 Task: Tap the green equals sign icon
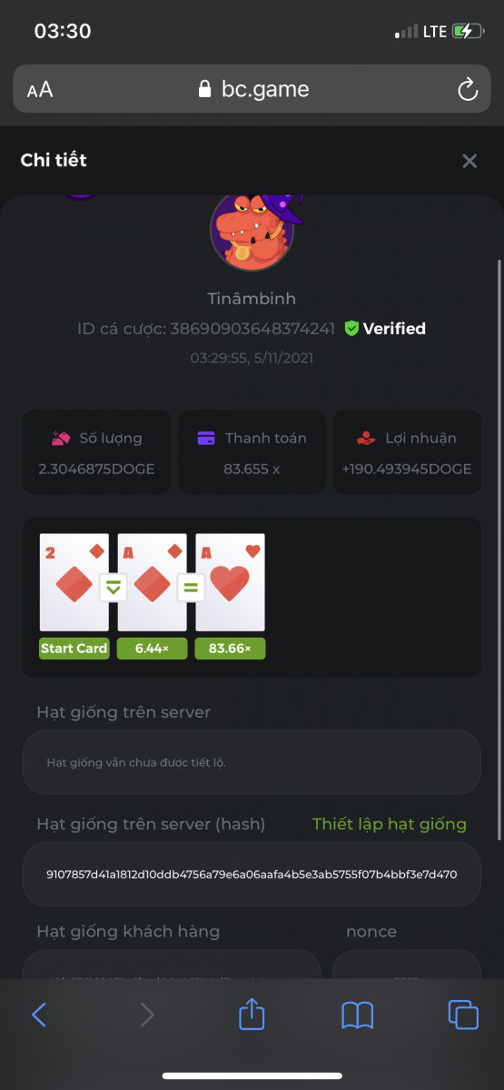coord(192,587)
